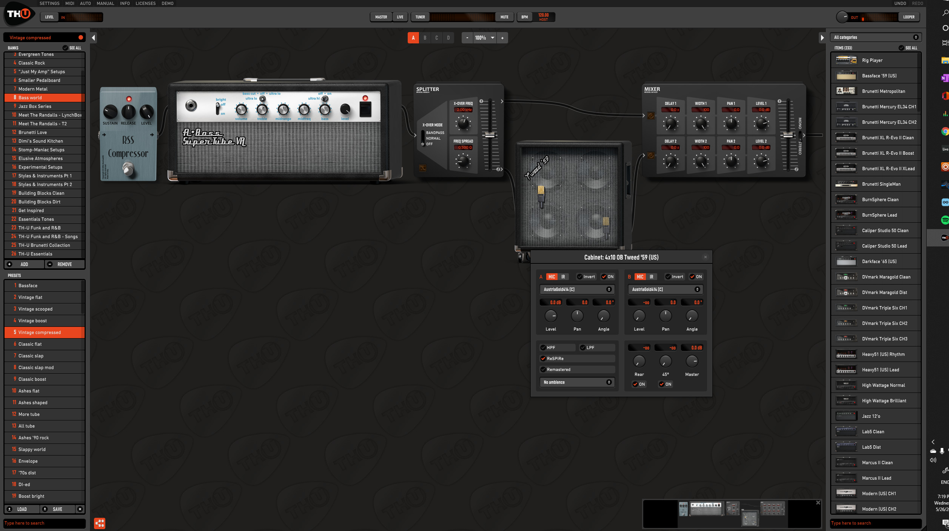Image resolution: width=949 pixels, height=531 pixels.
Task: Click the splitter balance fader
Action: (490, 135)
